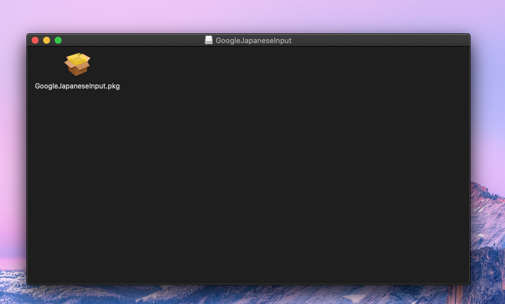Minimize the window with yellow button

click(47, 40)
